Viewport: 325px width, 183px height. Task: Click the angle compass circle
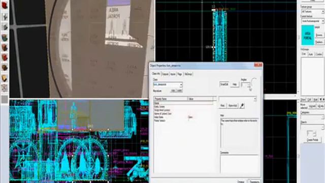click(x=254, y=82)
